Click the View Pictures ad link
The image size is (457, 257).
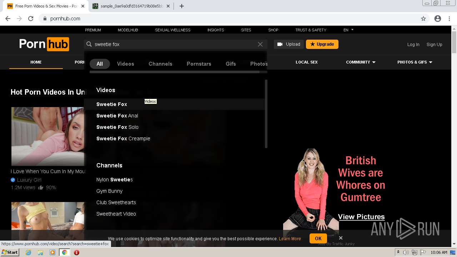(x=361, y=217)
